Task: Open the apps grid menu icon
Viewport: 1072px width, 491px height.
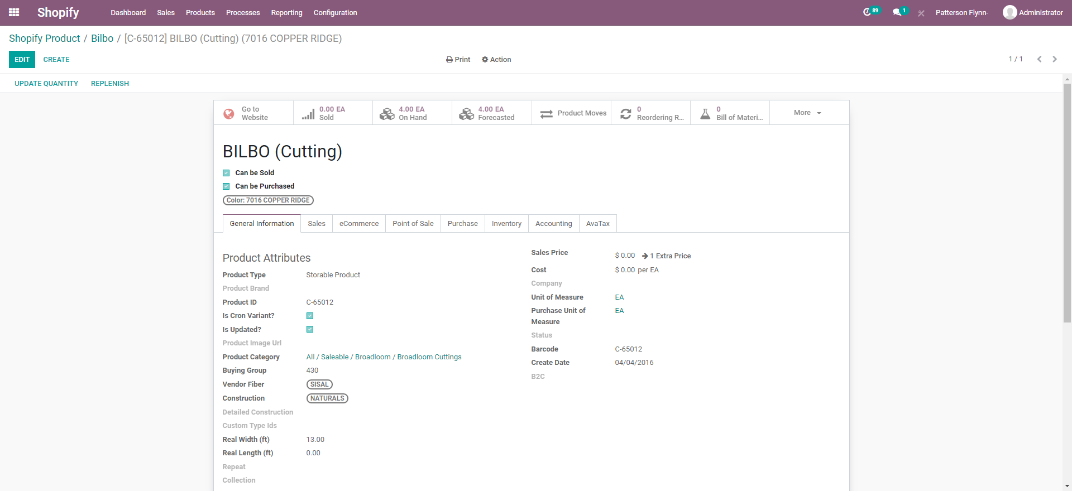Action: [x=14, y=12]
